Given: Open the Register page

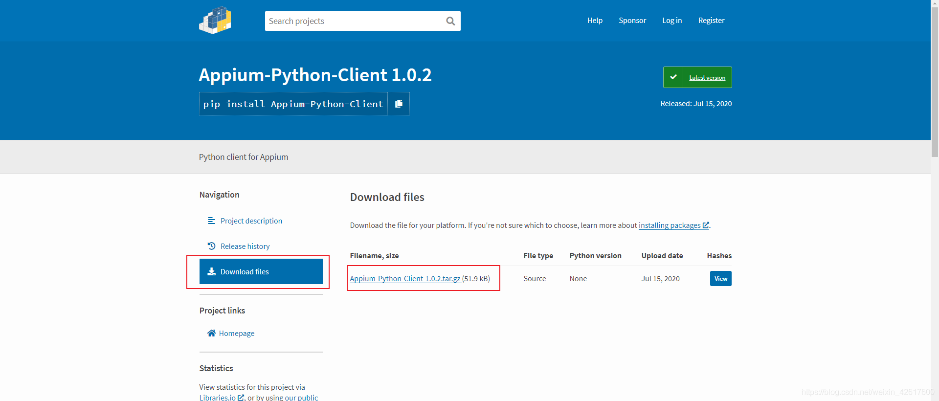Looking at the screenshot, I should point(711,21).
